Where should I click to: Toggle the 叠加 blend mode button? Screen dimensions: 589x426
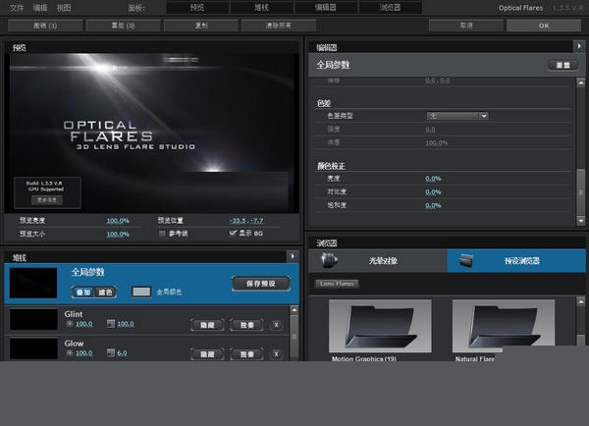pos(82,292)
